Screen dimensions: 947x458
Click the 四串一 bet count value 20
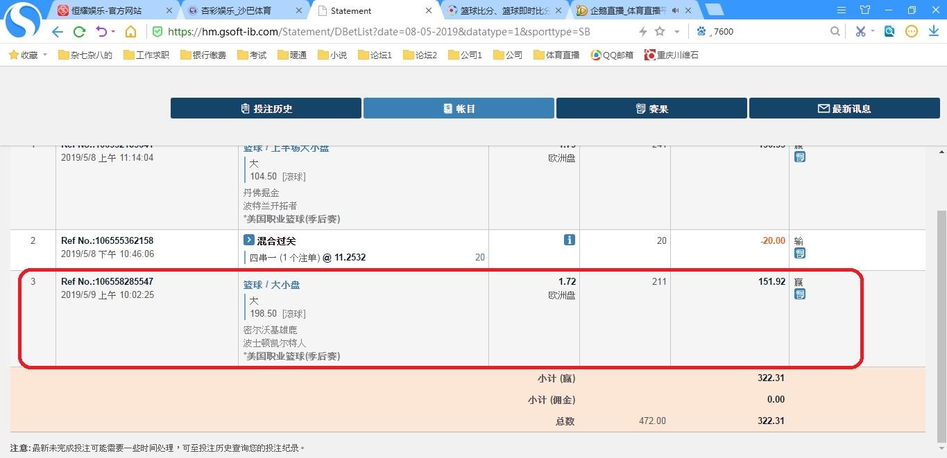(x=479, y=257)
